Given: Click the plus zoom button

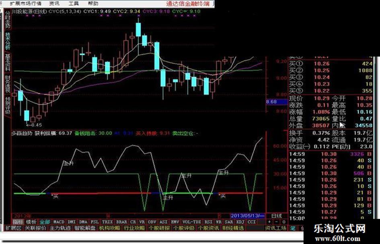Looking at the screenshot, I should click(x=269, y=222).
